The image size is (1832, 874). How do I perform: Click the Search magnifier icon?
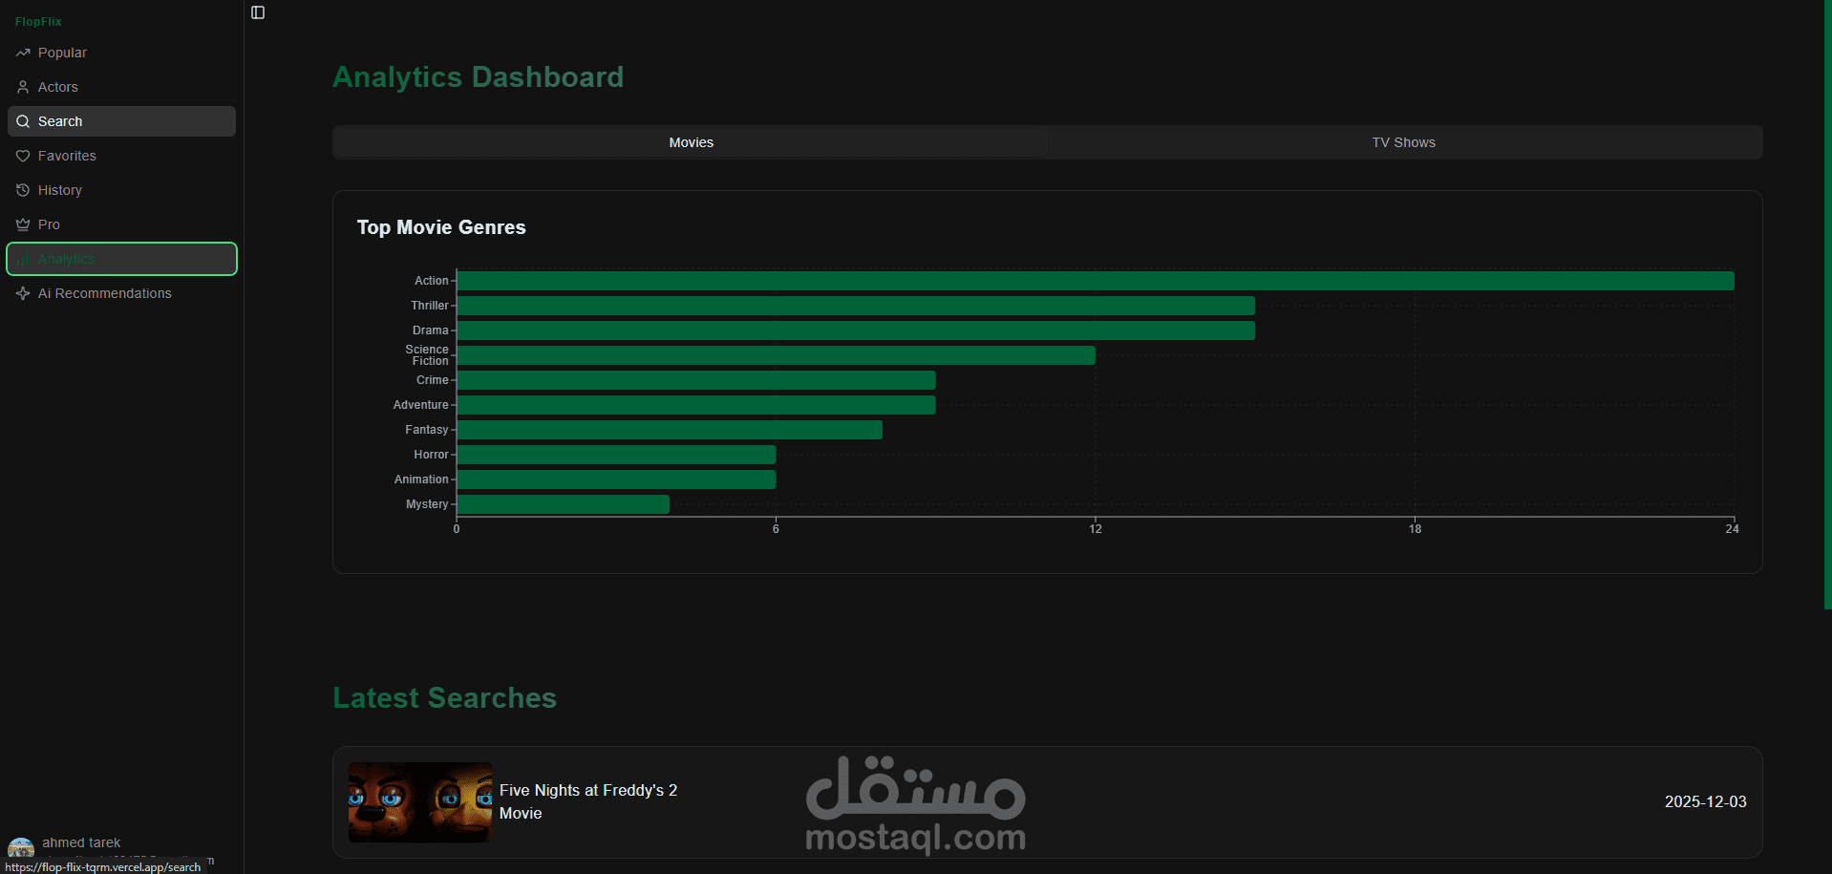(x=23, y=121)
